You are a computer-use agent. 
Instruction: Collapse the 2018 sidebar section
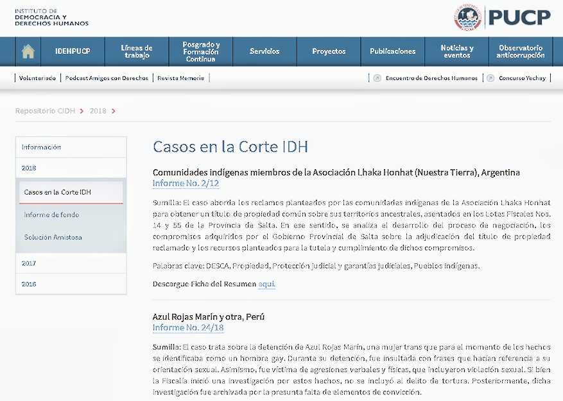click(x=29, y=168)
